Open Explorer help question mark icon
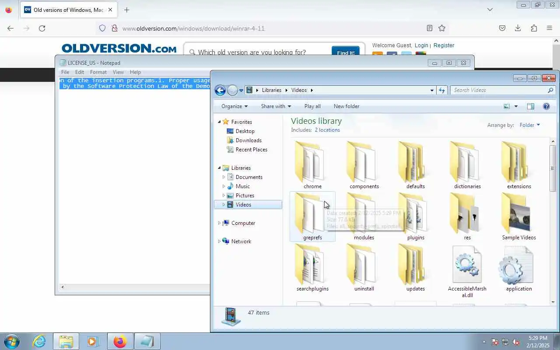Image resolution: width=560 pixels, height=350 pixels. pyautogui.click(x=546, y=106)
